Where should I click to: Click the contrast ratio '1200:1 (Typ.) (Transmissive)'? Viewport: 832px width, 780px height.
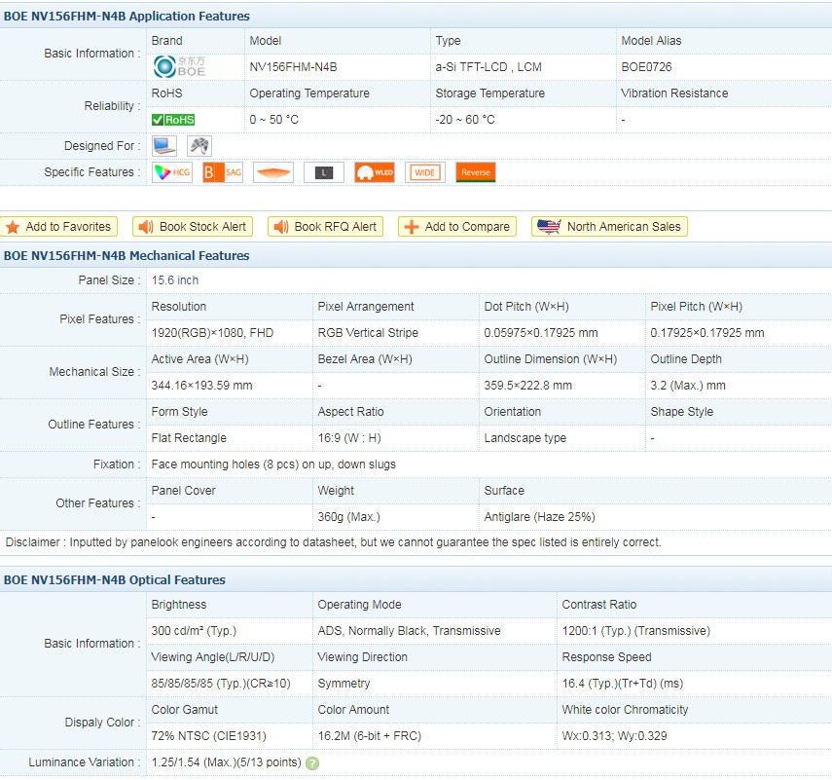point(636,631)
